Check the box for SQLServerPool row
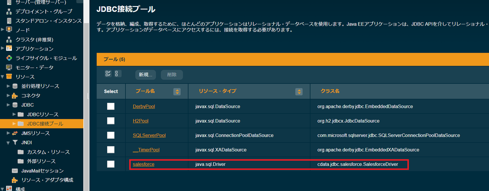 (x=111, y=135)
